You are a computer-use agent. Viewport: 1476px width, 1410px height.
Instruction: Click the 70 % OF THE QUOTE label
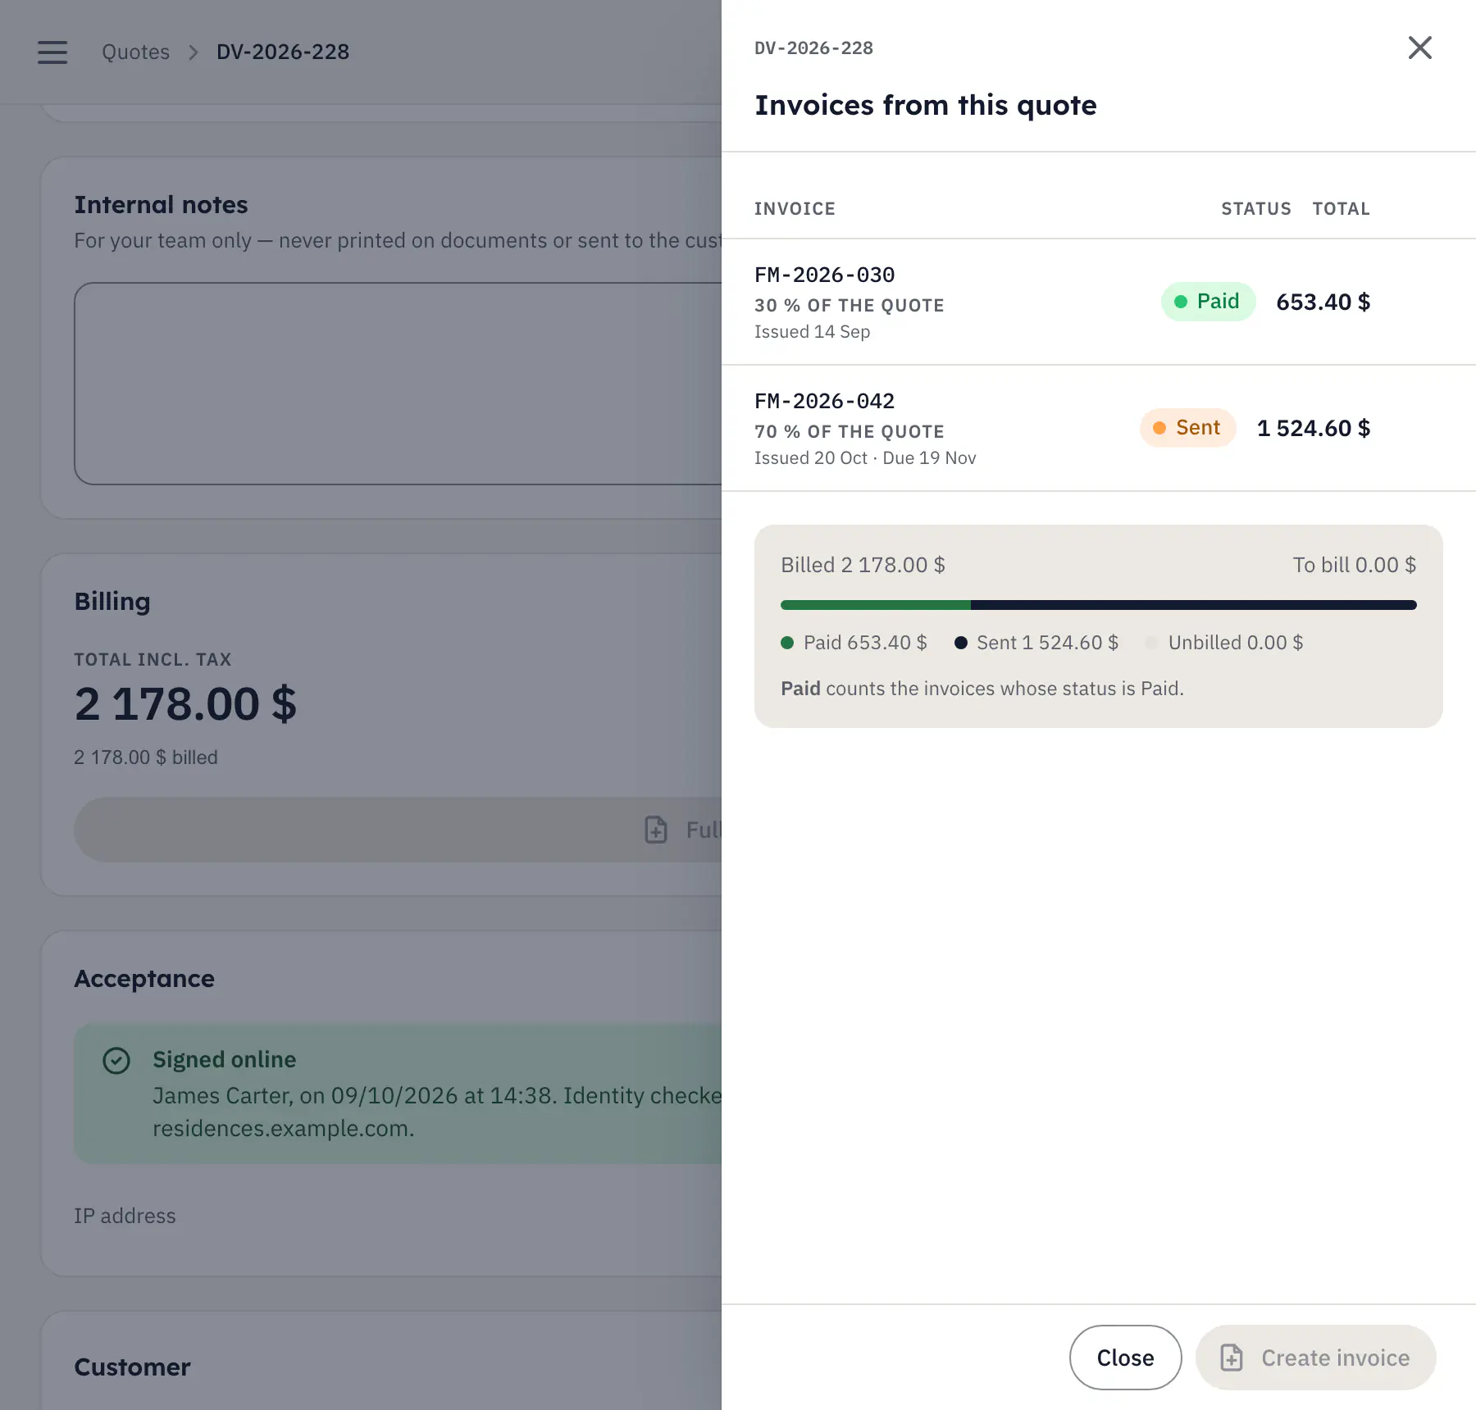tap(849, 432)
